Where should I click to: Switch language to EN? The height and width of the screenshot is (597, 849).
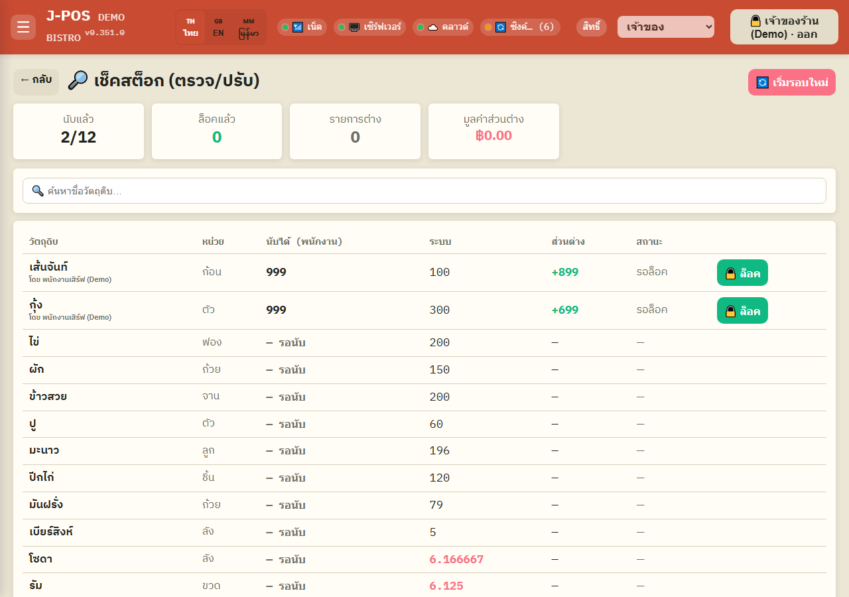218,27
